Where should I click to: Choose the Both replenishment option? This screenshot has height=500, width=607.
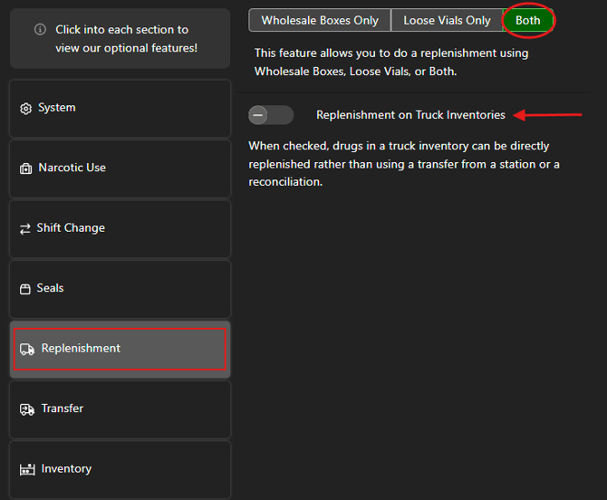pos(527,20)
